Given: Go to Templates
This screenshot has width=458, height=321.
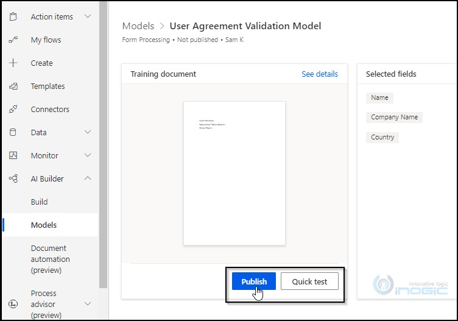Looking at the screenshot, I should click(48, 86).
